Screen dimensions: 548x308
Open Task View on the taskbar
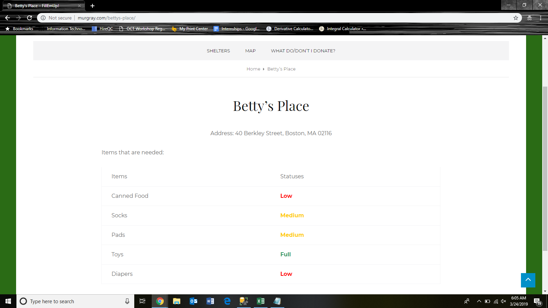(x=142, y=301)
